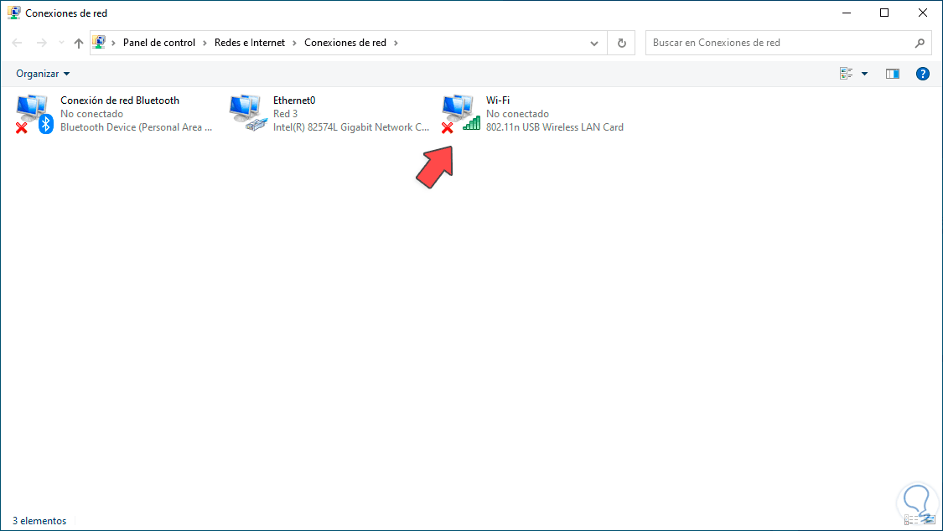Click the 802.11n USB Wireless LAN Card text
The image size is (943, 531).
[x=555, y=127]
